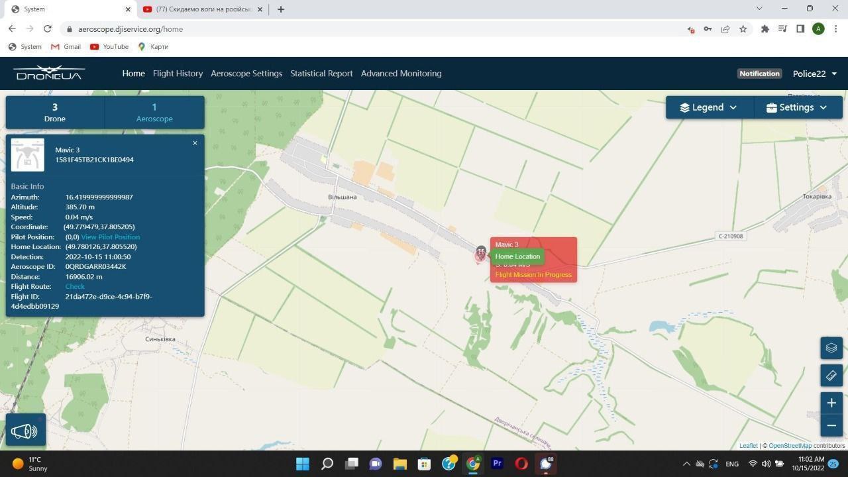Open Chrome tab search chevron
848x477 pixels.
tap(759, 9)
